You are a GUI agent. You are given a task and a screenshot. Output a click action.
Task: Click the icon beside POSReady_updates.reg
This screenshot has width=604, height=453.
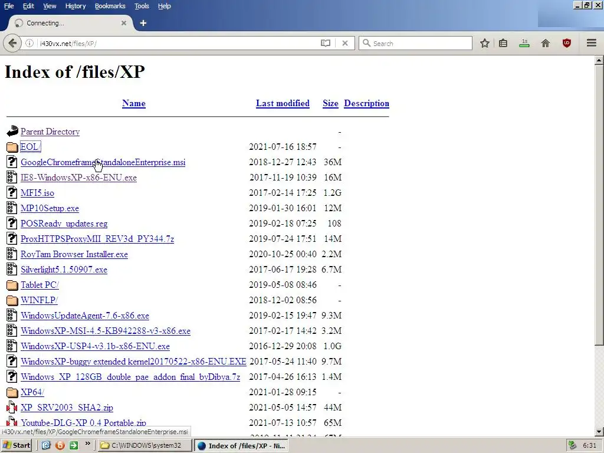[12, 224]
